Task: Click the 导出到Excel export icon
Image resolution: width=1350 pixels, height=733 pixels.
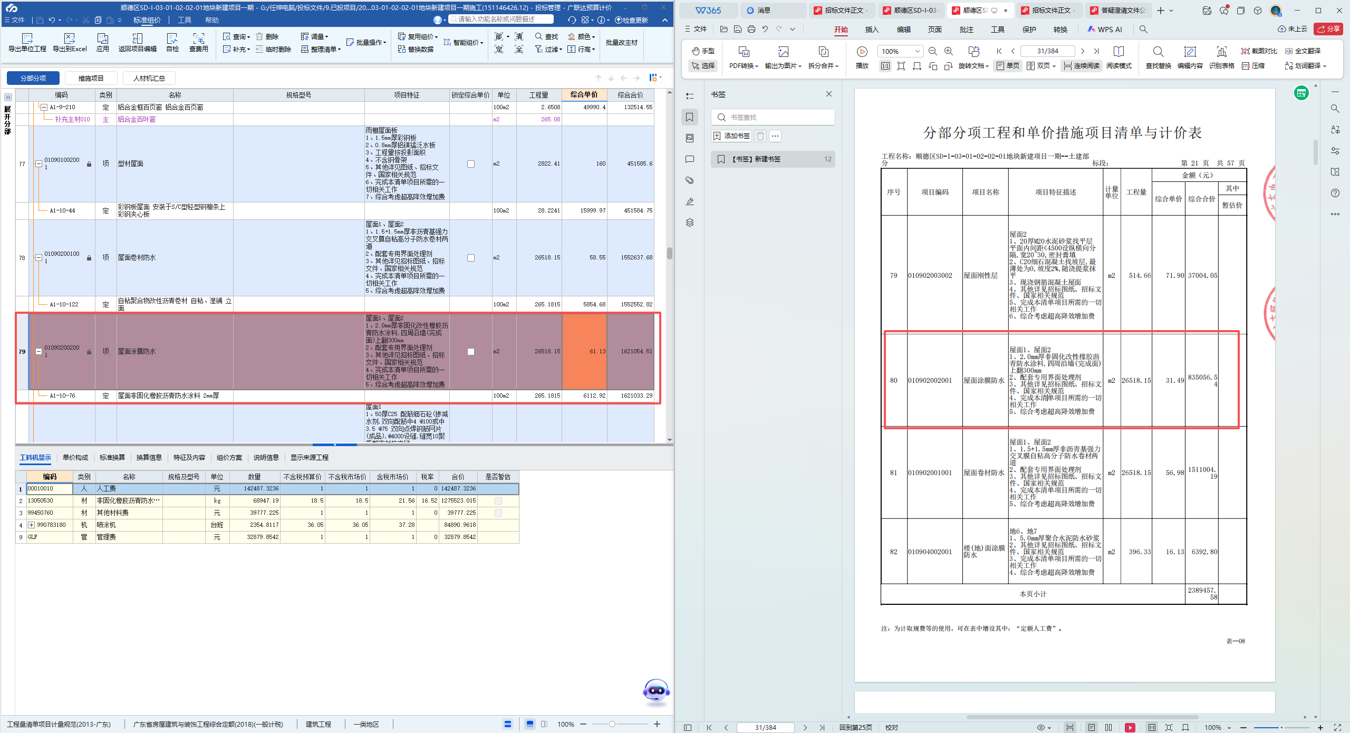Action: [69, 38]
